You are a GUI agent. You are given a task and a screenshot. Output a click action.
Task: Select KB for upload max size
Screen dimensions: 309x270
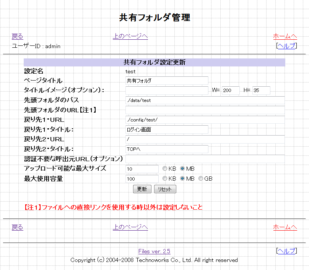165,169
